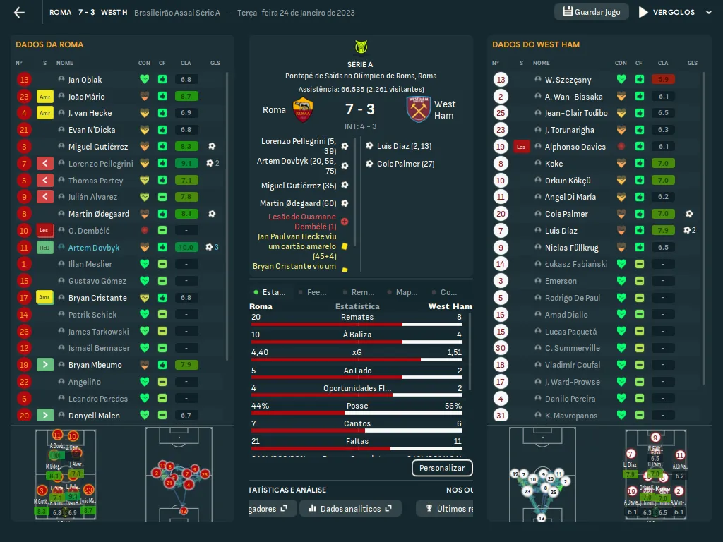Click Lorenzo Pellegrini's red substituted-off arrow
The image size is (723, 542).
[x=45, y=164]
